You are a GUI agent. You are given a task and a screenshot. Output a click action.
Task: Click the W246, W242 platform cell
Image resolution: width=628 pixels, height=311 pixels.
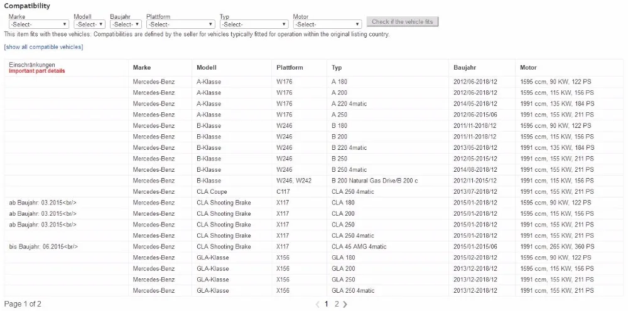coord(294,181)
